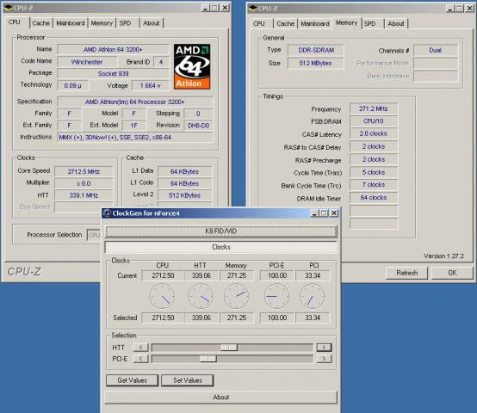Click the Selected HTT value 339.06 field
Screen dimensions: 477x413
pos(201,317)
